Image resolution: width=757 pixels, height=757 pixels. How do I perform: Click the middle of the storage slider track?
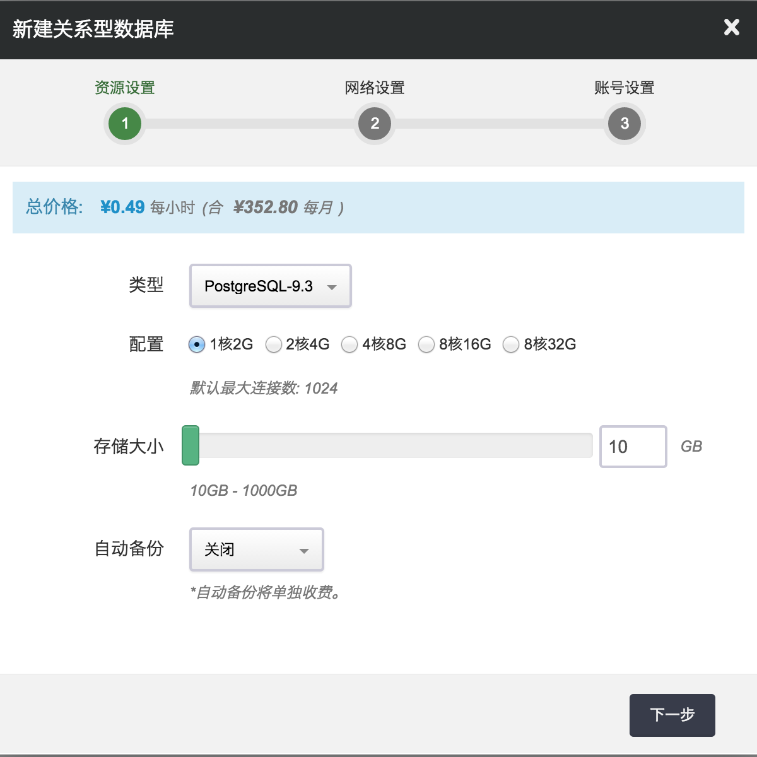pos(387,445)
